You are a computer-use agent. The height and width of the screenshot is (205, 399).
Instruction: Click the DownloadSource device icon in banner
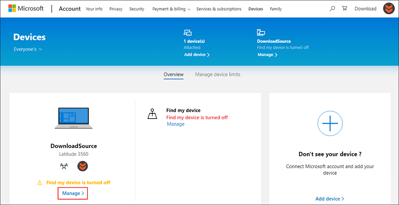pos(261,32)
